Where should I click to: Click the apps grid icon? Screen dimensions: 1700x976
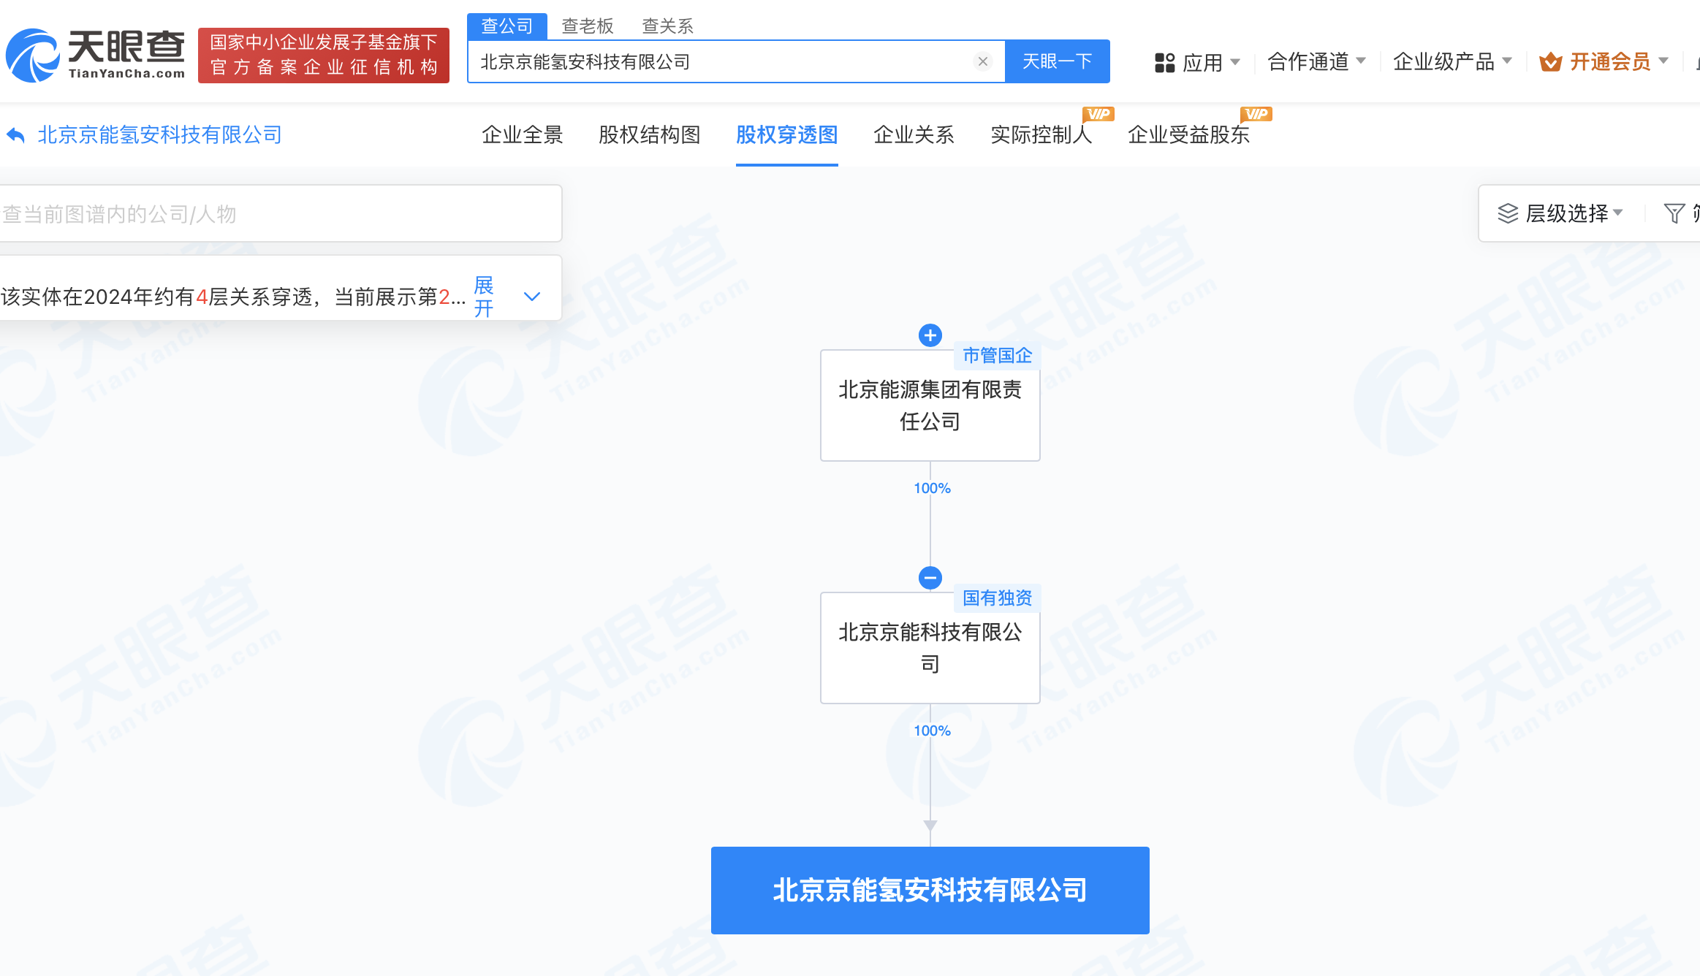1164,63
